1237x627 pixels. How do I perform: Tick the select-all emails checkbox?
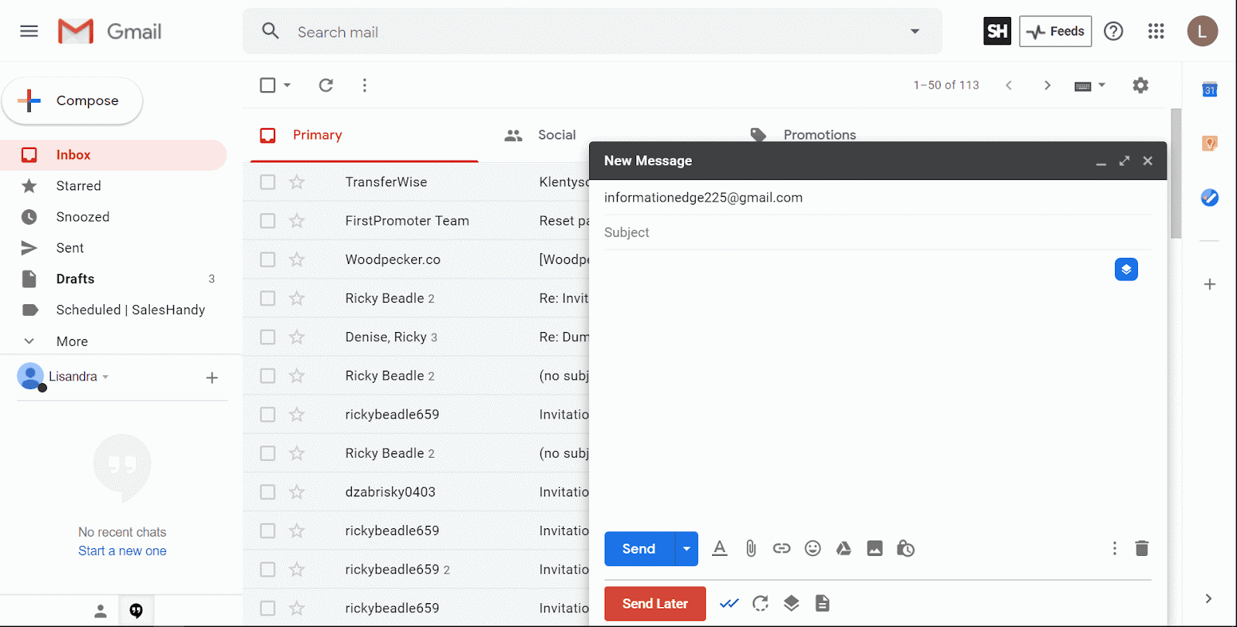point(268,85)
